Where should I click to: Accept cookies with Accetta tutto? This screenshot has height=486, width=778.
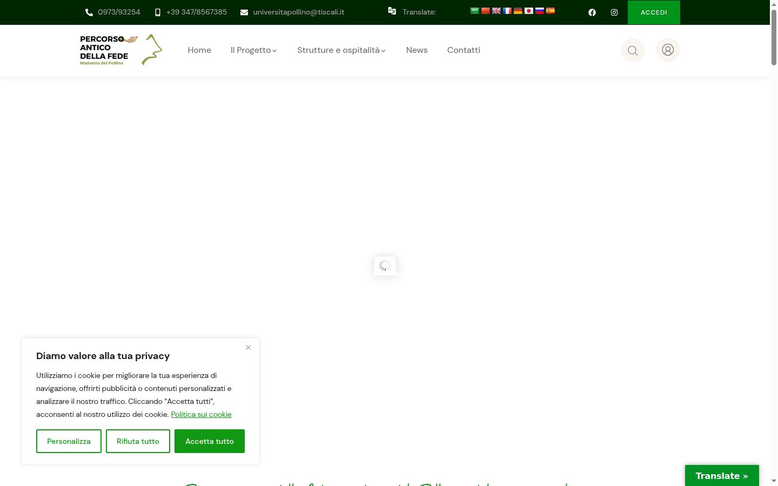(x=210, y=441)
